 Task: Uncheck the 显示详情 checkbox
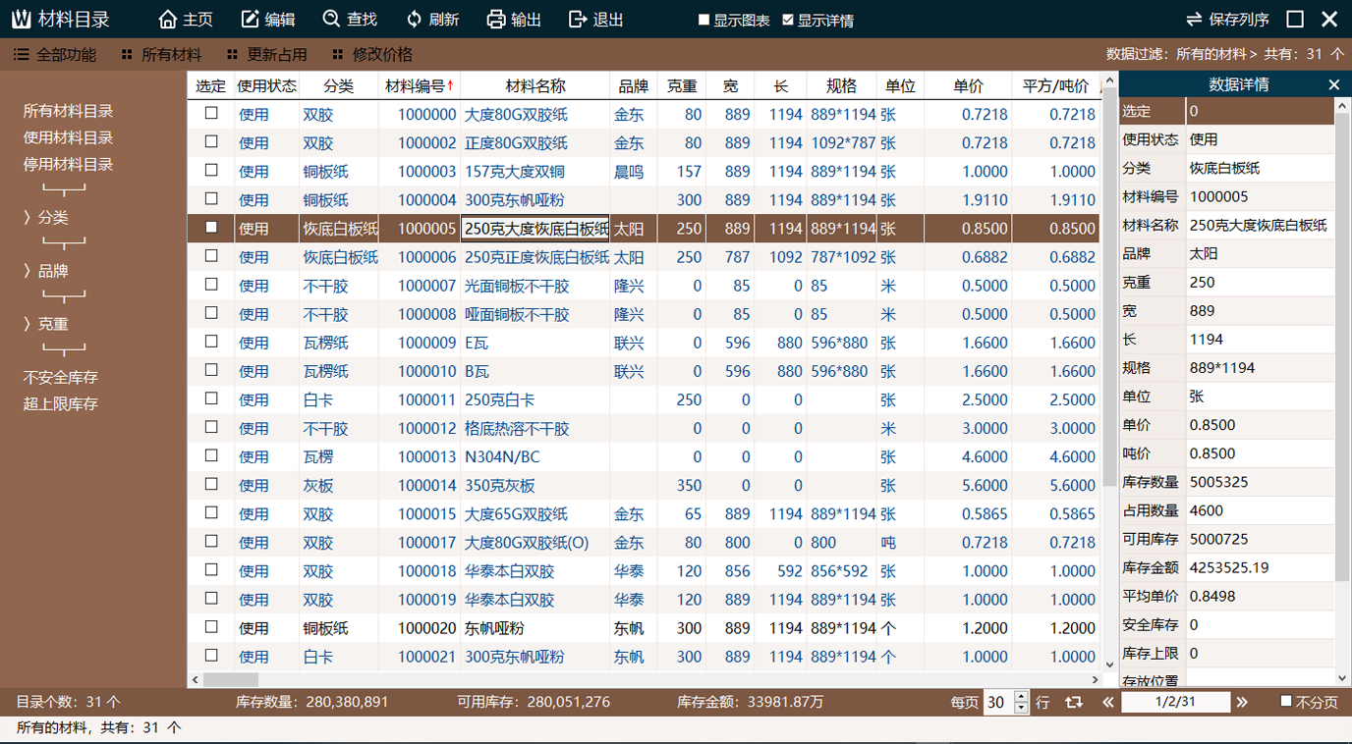pyautogui.click(x=788, y=20)
